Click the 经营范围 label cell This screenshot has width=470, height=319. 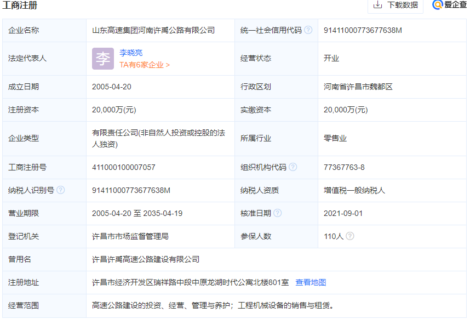[x=44, y=305]
